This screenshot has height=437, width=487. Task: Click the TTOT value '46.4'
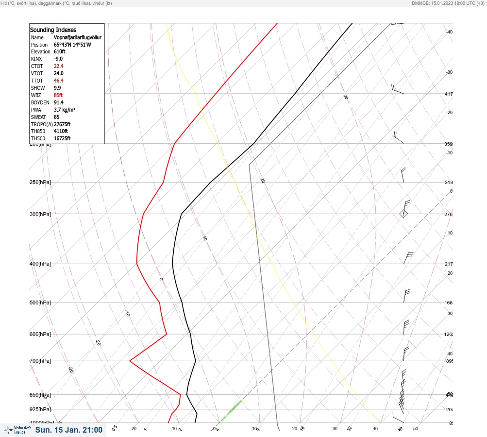click(x=59, y=81)
